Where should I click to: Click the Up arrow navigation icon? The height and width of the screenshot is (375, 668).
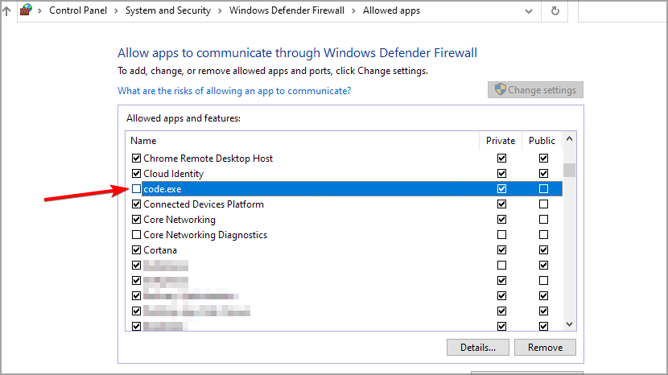6,11
